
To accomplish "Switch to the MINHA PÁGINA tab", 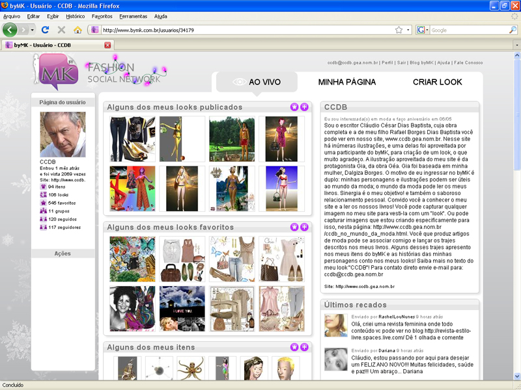I will pyautogui.click(x=346, y=82).
